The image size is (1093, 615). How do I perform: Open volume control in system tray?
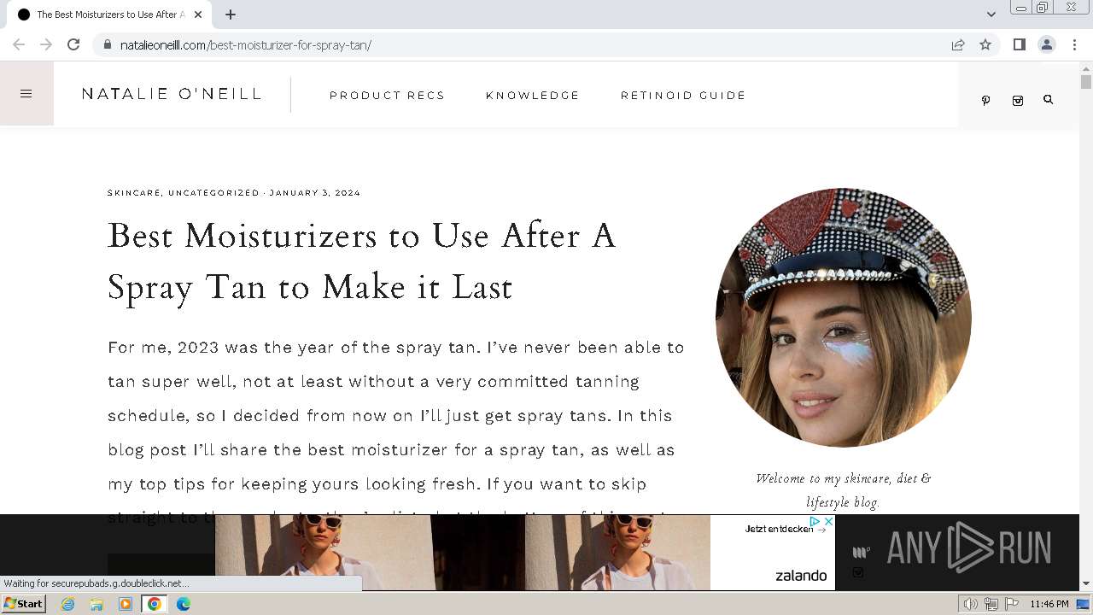pos(970,604)
